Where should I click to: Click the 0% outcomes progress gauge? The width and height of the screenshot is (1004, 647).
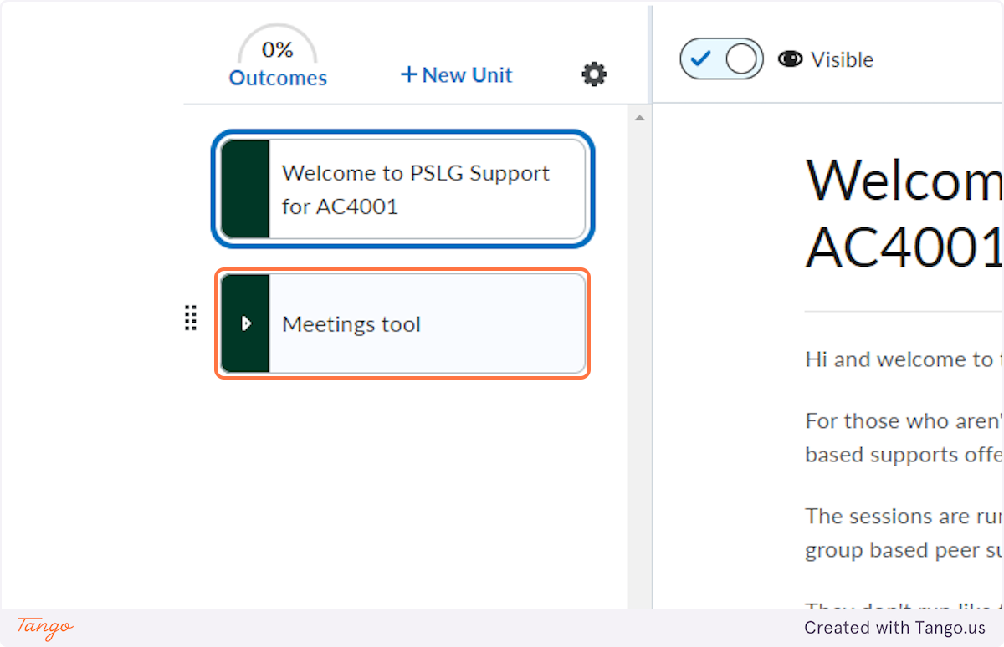point(278,46)
